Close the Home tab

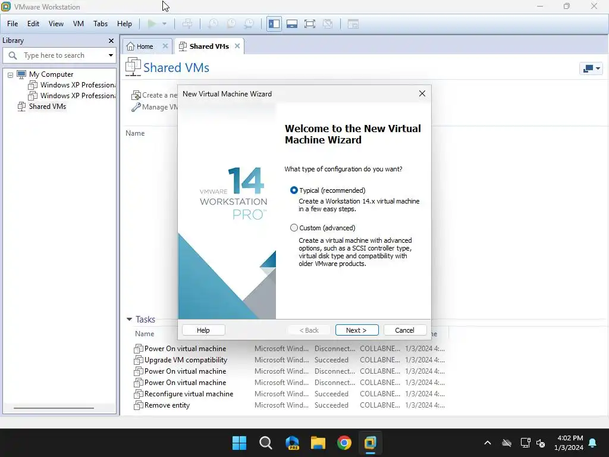pos(165,46)
